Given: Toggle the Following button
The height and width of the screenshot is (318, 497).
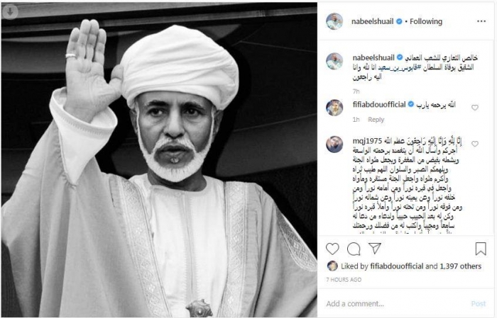Looking at the screenshot, I should tap(426, 21).
